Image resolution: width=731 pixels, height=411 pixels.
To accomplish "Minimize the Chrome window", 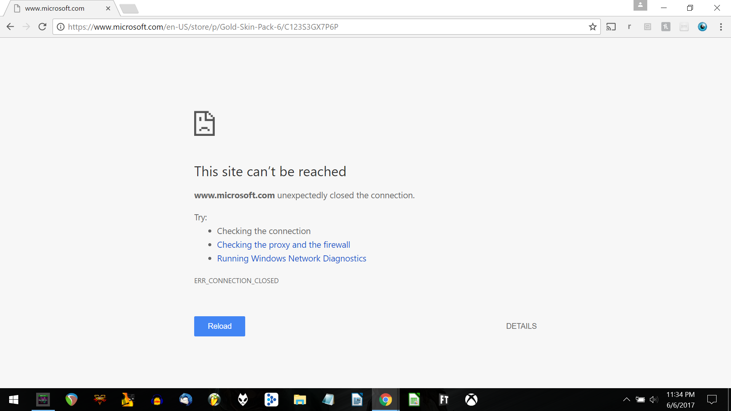I will click(664, 8).
